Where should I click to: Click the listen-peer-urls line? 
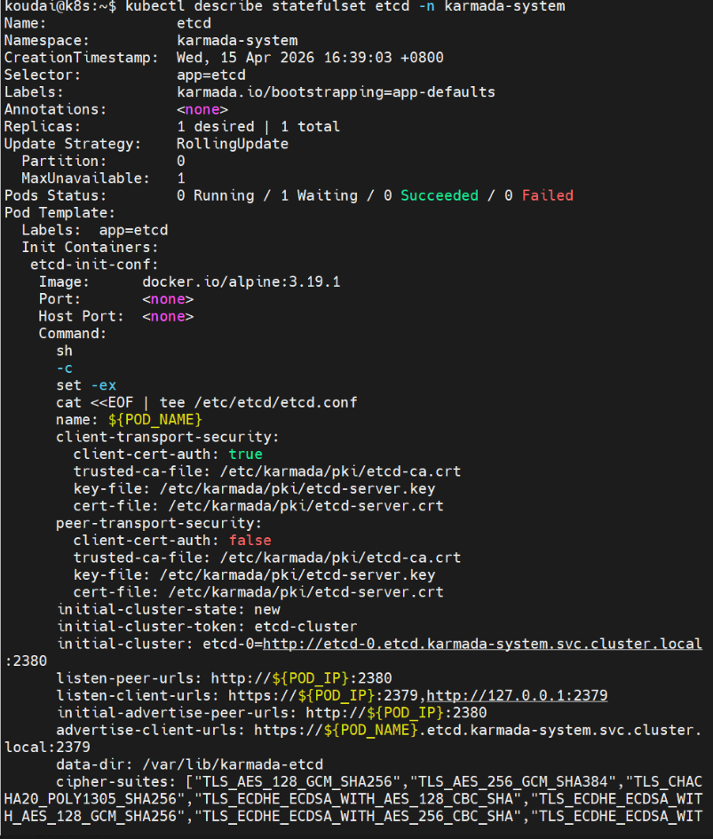pyautogui.click(x=225, y=678)
